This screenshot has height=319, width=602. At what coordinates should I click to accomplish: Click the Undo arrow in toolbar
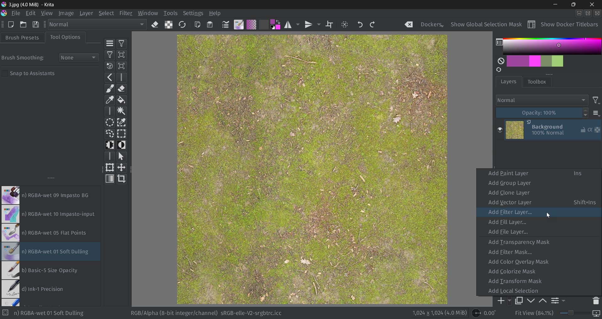coord(360,25)
